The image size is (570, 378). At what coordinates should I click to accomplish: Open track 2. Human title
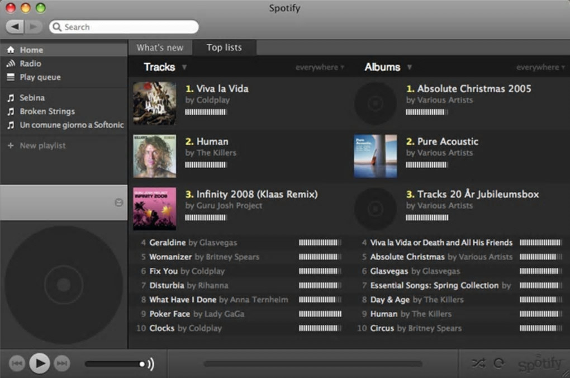coord(207,141)
